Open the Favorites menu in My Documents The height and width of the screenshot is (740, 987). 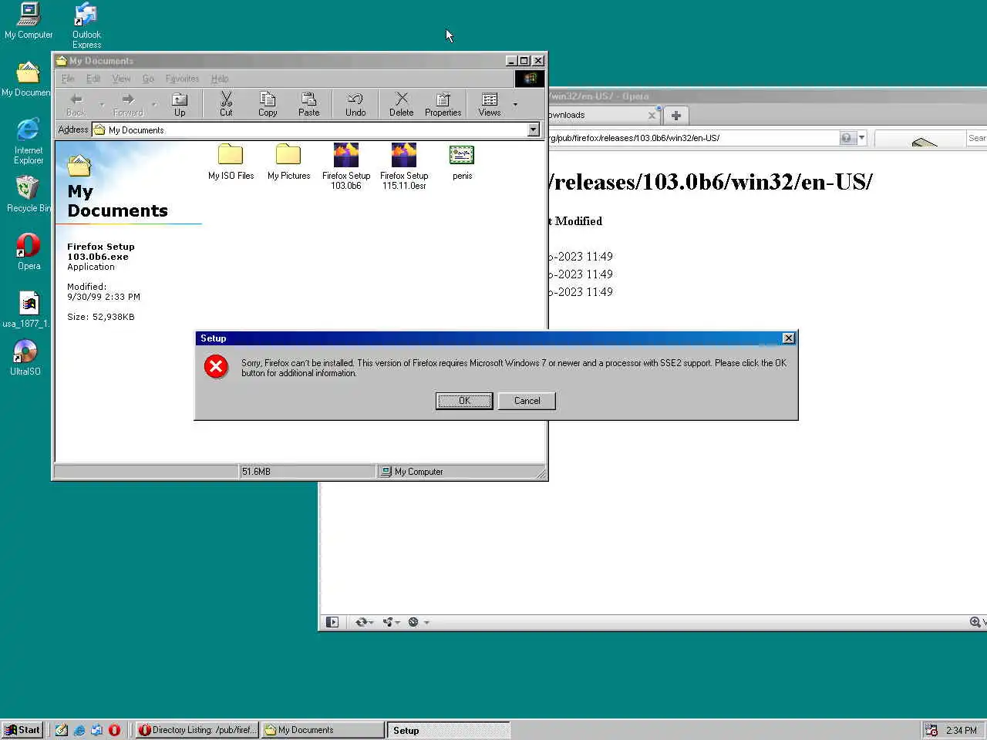(182, 79)
